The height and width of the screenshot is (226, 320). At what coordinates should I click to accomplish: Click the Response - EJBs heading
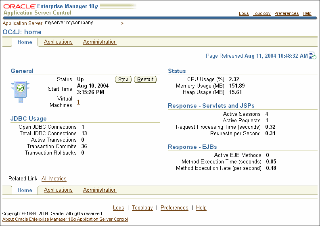[192, 147]
